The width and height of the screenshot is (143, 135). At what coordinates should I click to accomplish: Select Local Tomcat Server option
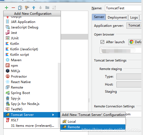[93, 122]
